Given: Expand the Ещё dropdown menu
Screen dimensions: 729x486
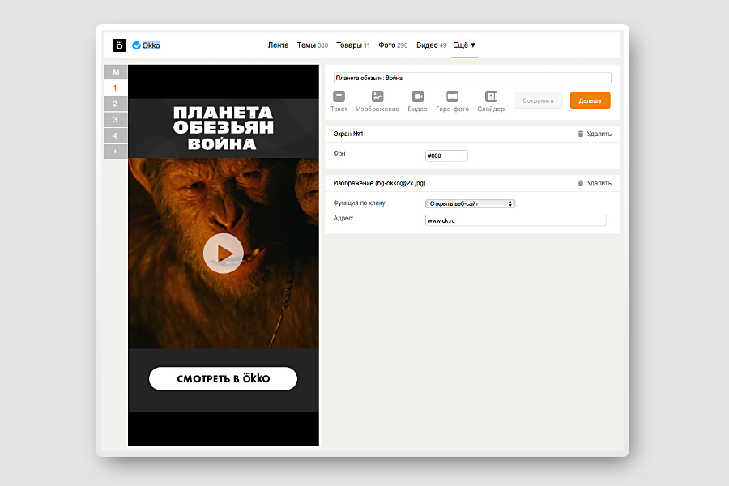Looking at the screenshot, I should (x=464, y=45).
